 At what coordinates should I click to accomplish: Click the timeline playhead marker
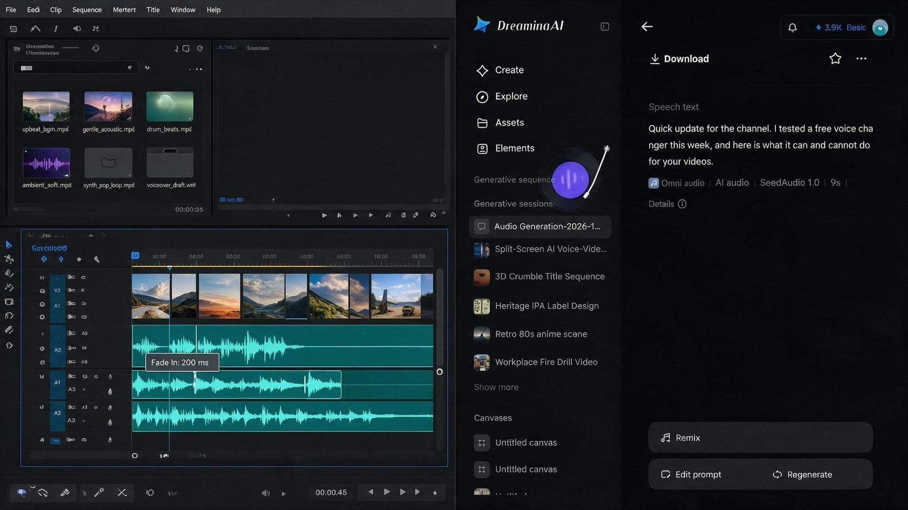coord(169,268)
